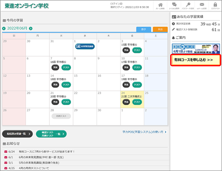Click 有料コースを申し込む button
The image size is (222, 171).
pyautogui.click(x=196, y=60)
